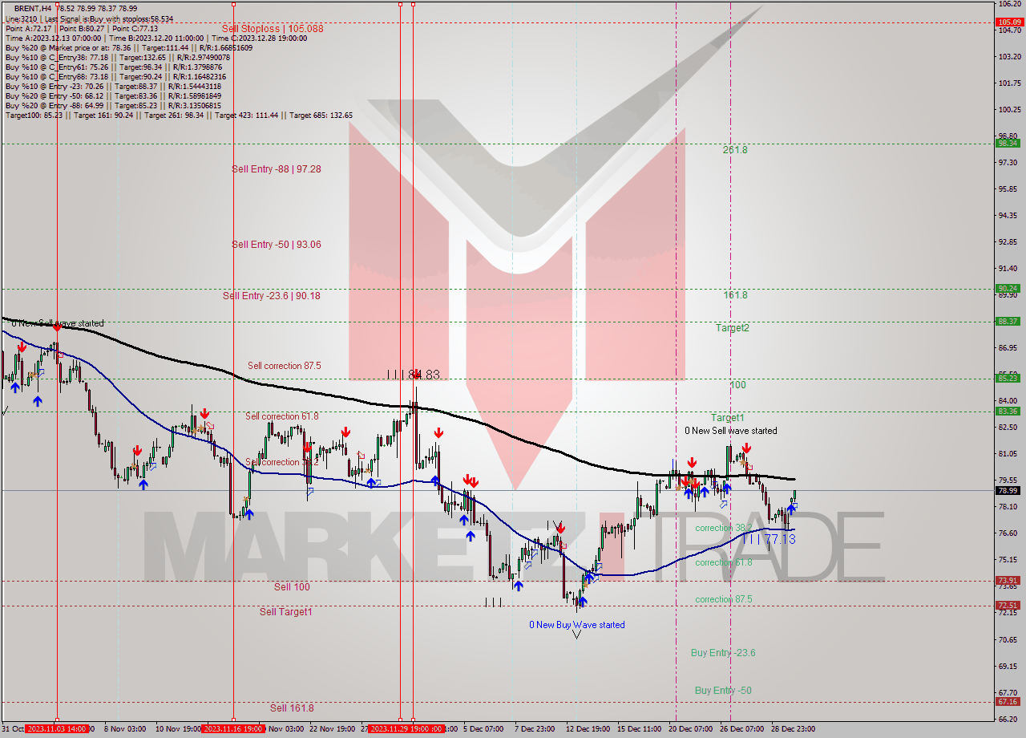The image size is (1026, 738).
Task: Click the '22 Nov 19:00' time axis label
Action: pyautogui.click(x=333, y=729)
